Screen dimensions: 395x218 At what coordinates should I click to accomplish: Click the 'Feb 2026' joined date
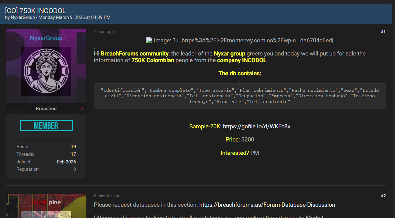pos(67,162)
